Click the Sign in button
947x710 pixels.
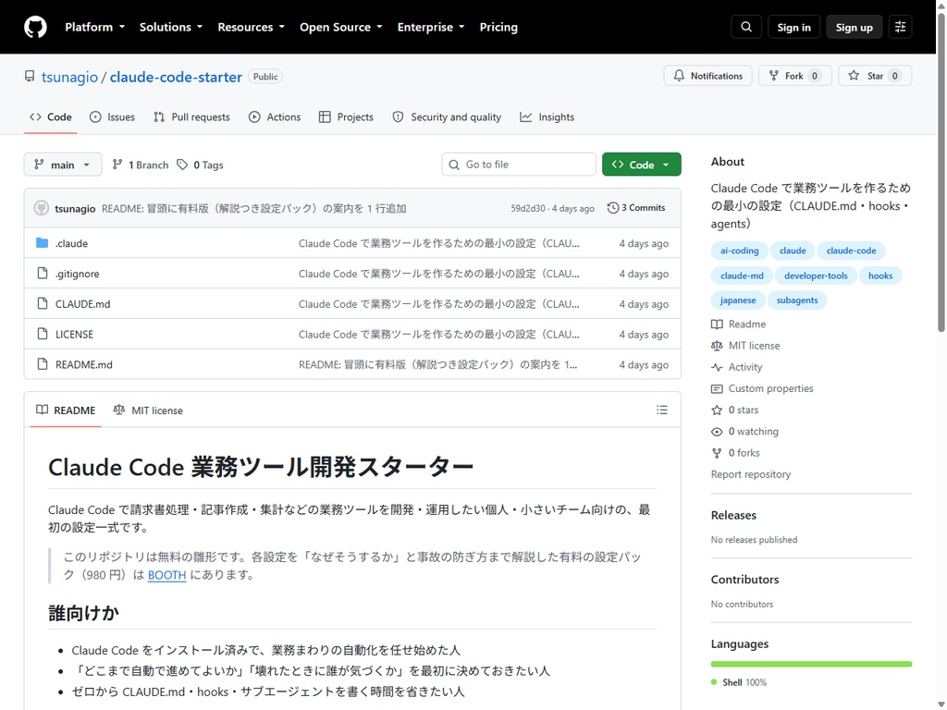click(x=793, y=27)
